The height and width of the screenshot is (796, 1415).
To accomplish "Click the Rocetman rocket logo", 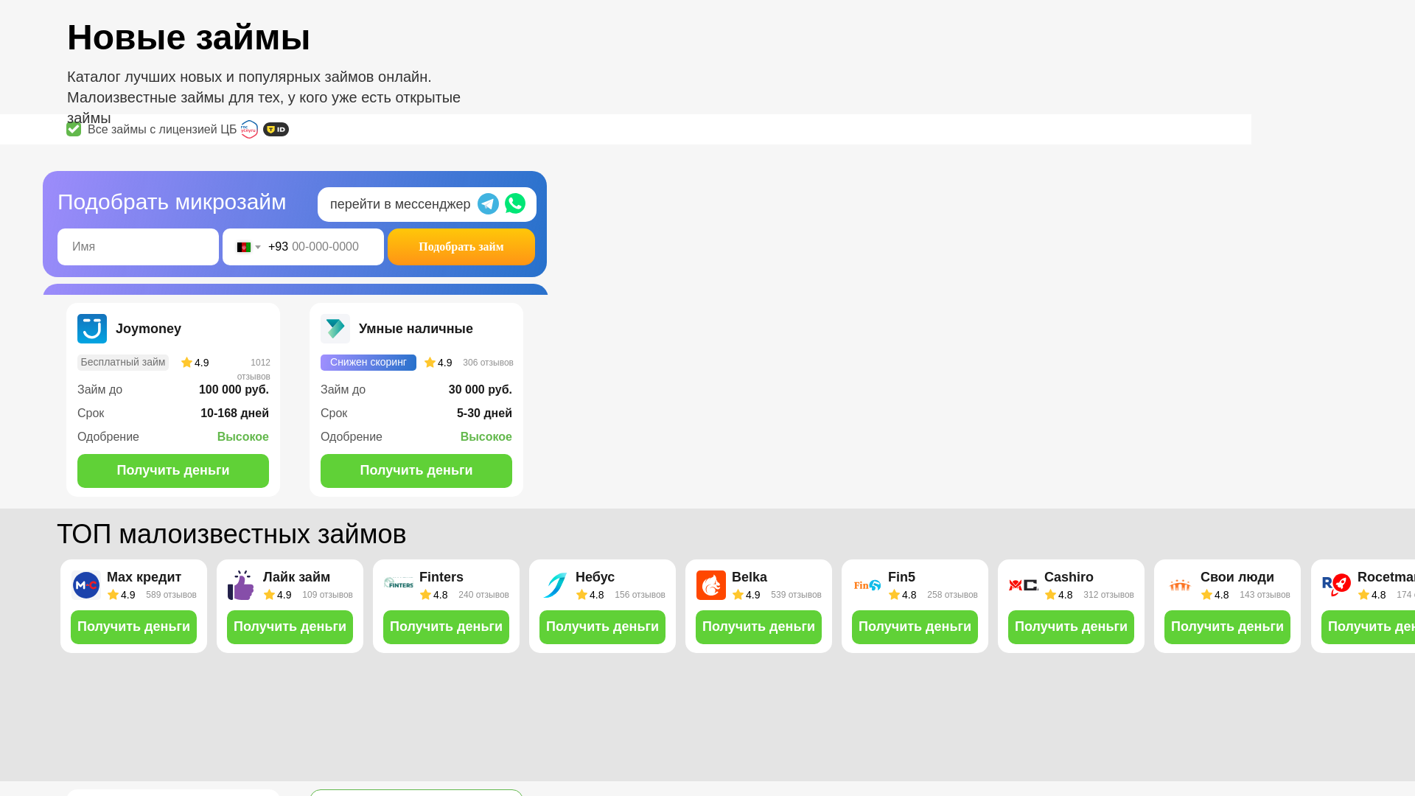I will pos(1336,585).
